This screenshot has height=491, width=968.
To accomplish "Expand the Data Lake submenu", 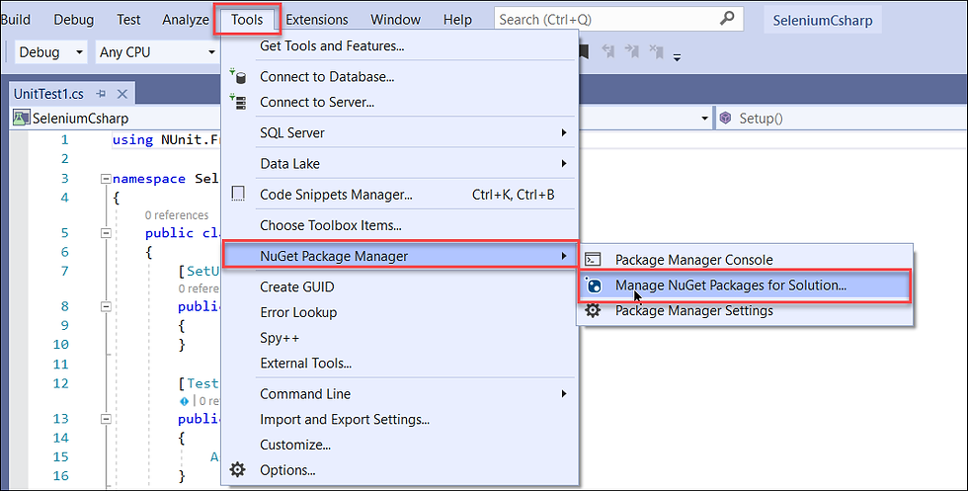I will (x=399, y=164).
